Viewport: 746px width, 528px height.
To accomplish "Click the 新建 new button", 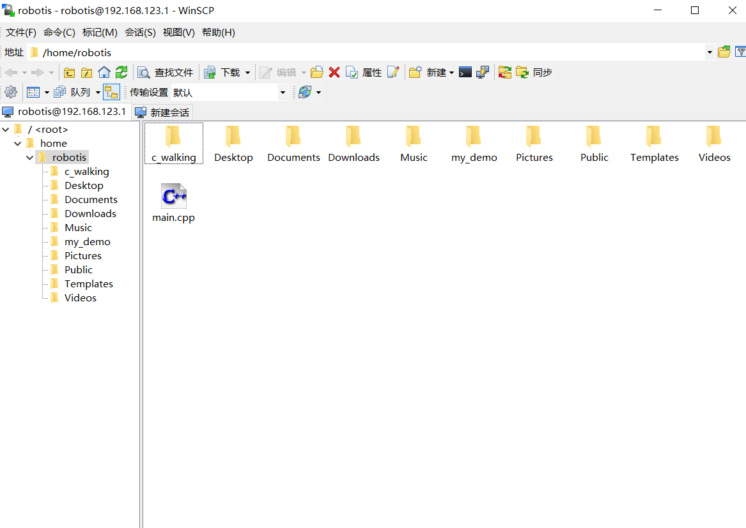I will [428, 72].
